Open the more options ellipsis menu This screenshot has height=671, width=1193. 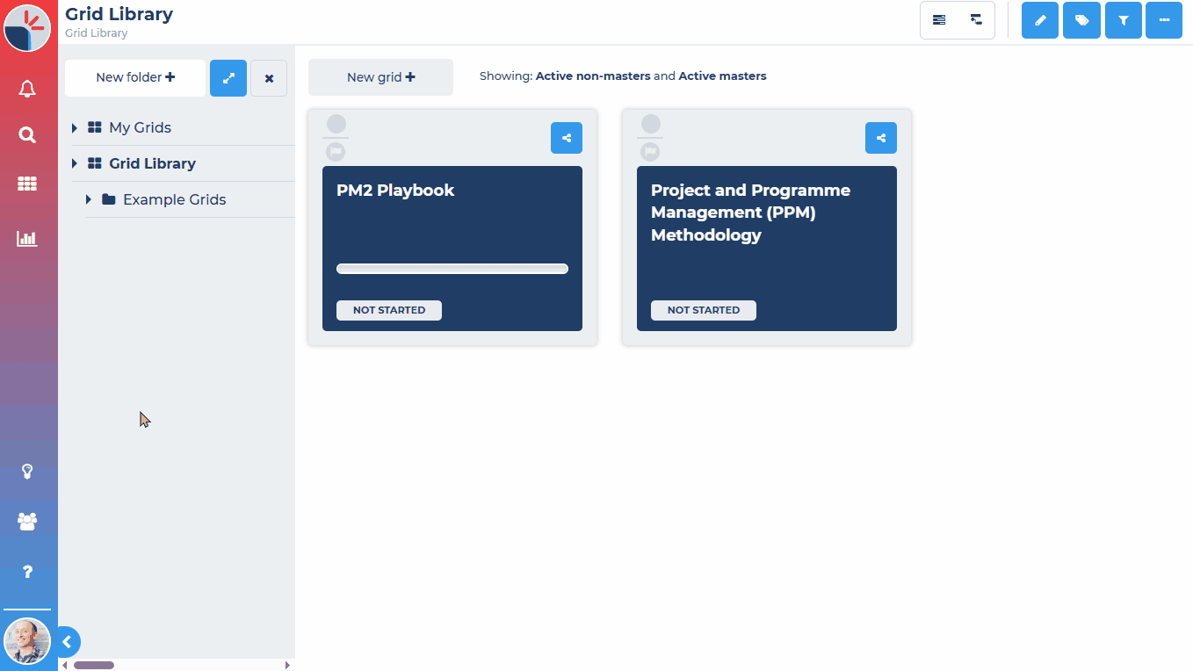1164,19
